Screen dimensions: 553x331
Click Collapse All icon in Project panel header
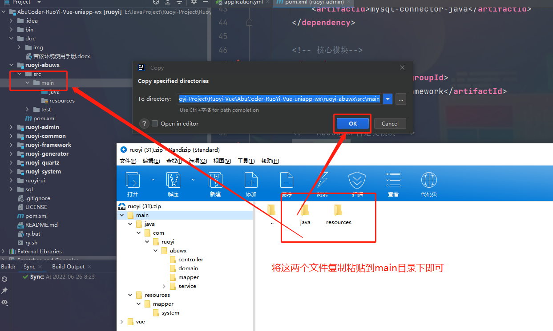180,2
